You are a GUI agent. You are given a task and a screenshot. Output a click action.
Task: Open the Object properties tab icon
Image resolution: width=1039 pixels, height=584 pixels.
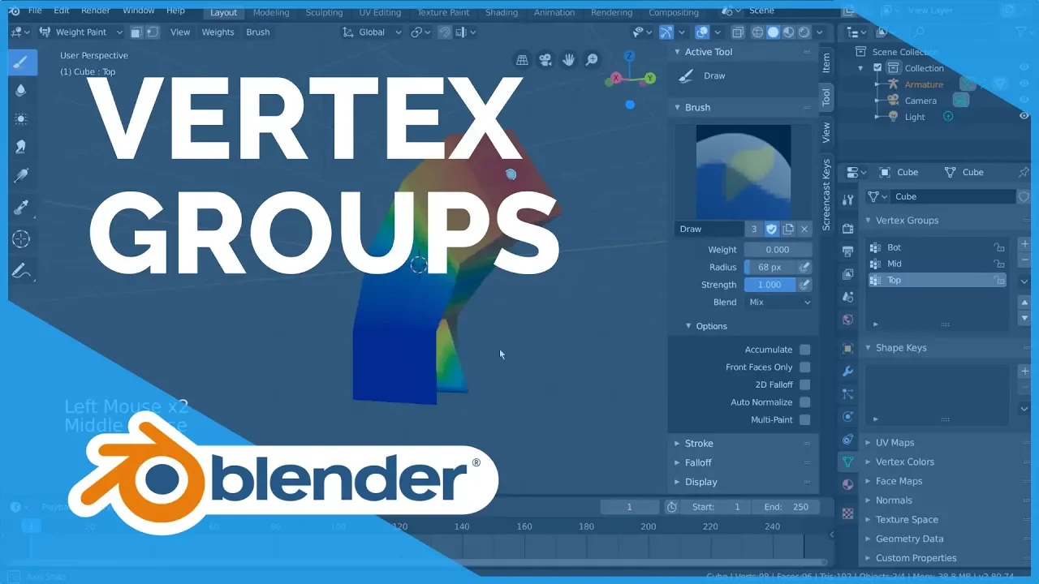(x=847, y=349)
